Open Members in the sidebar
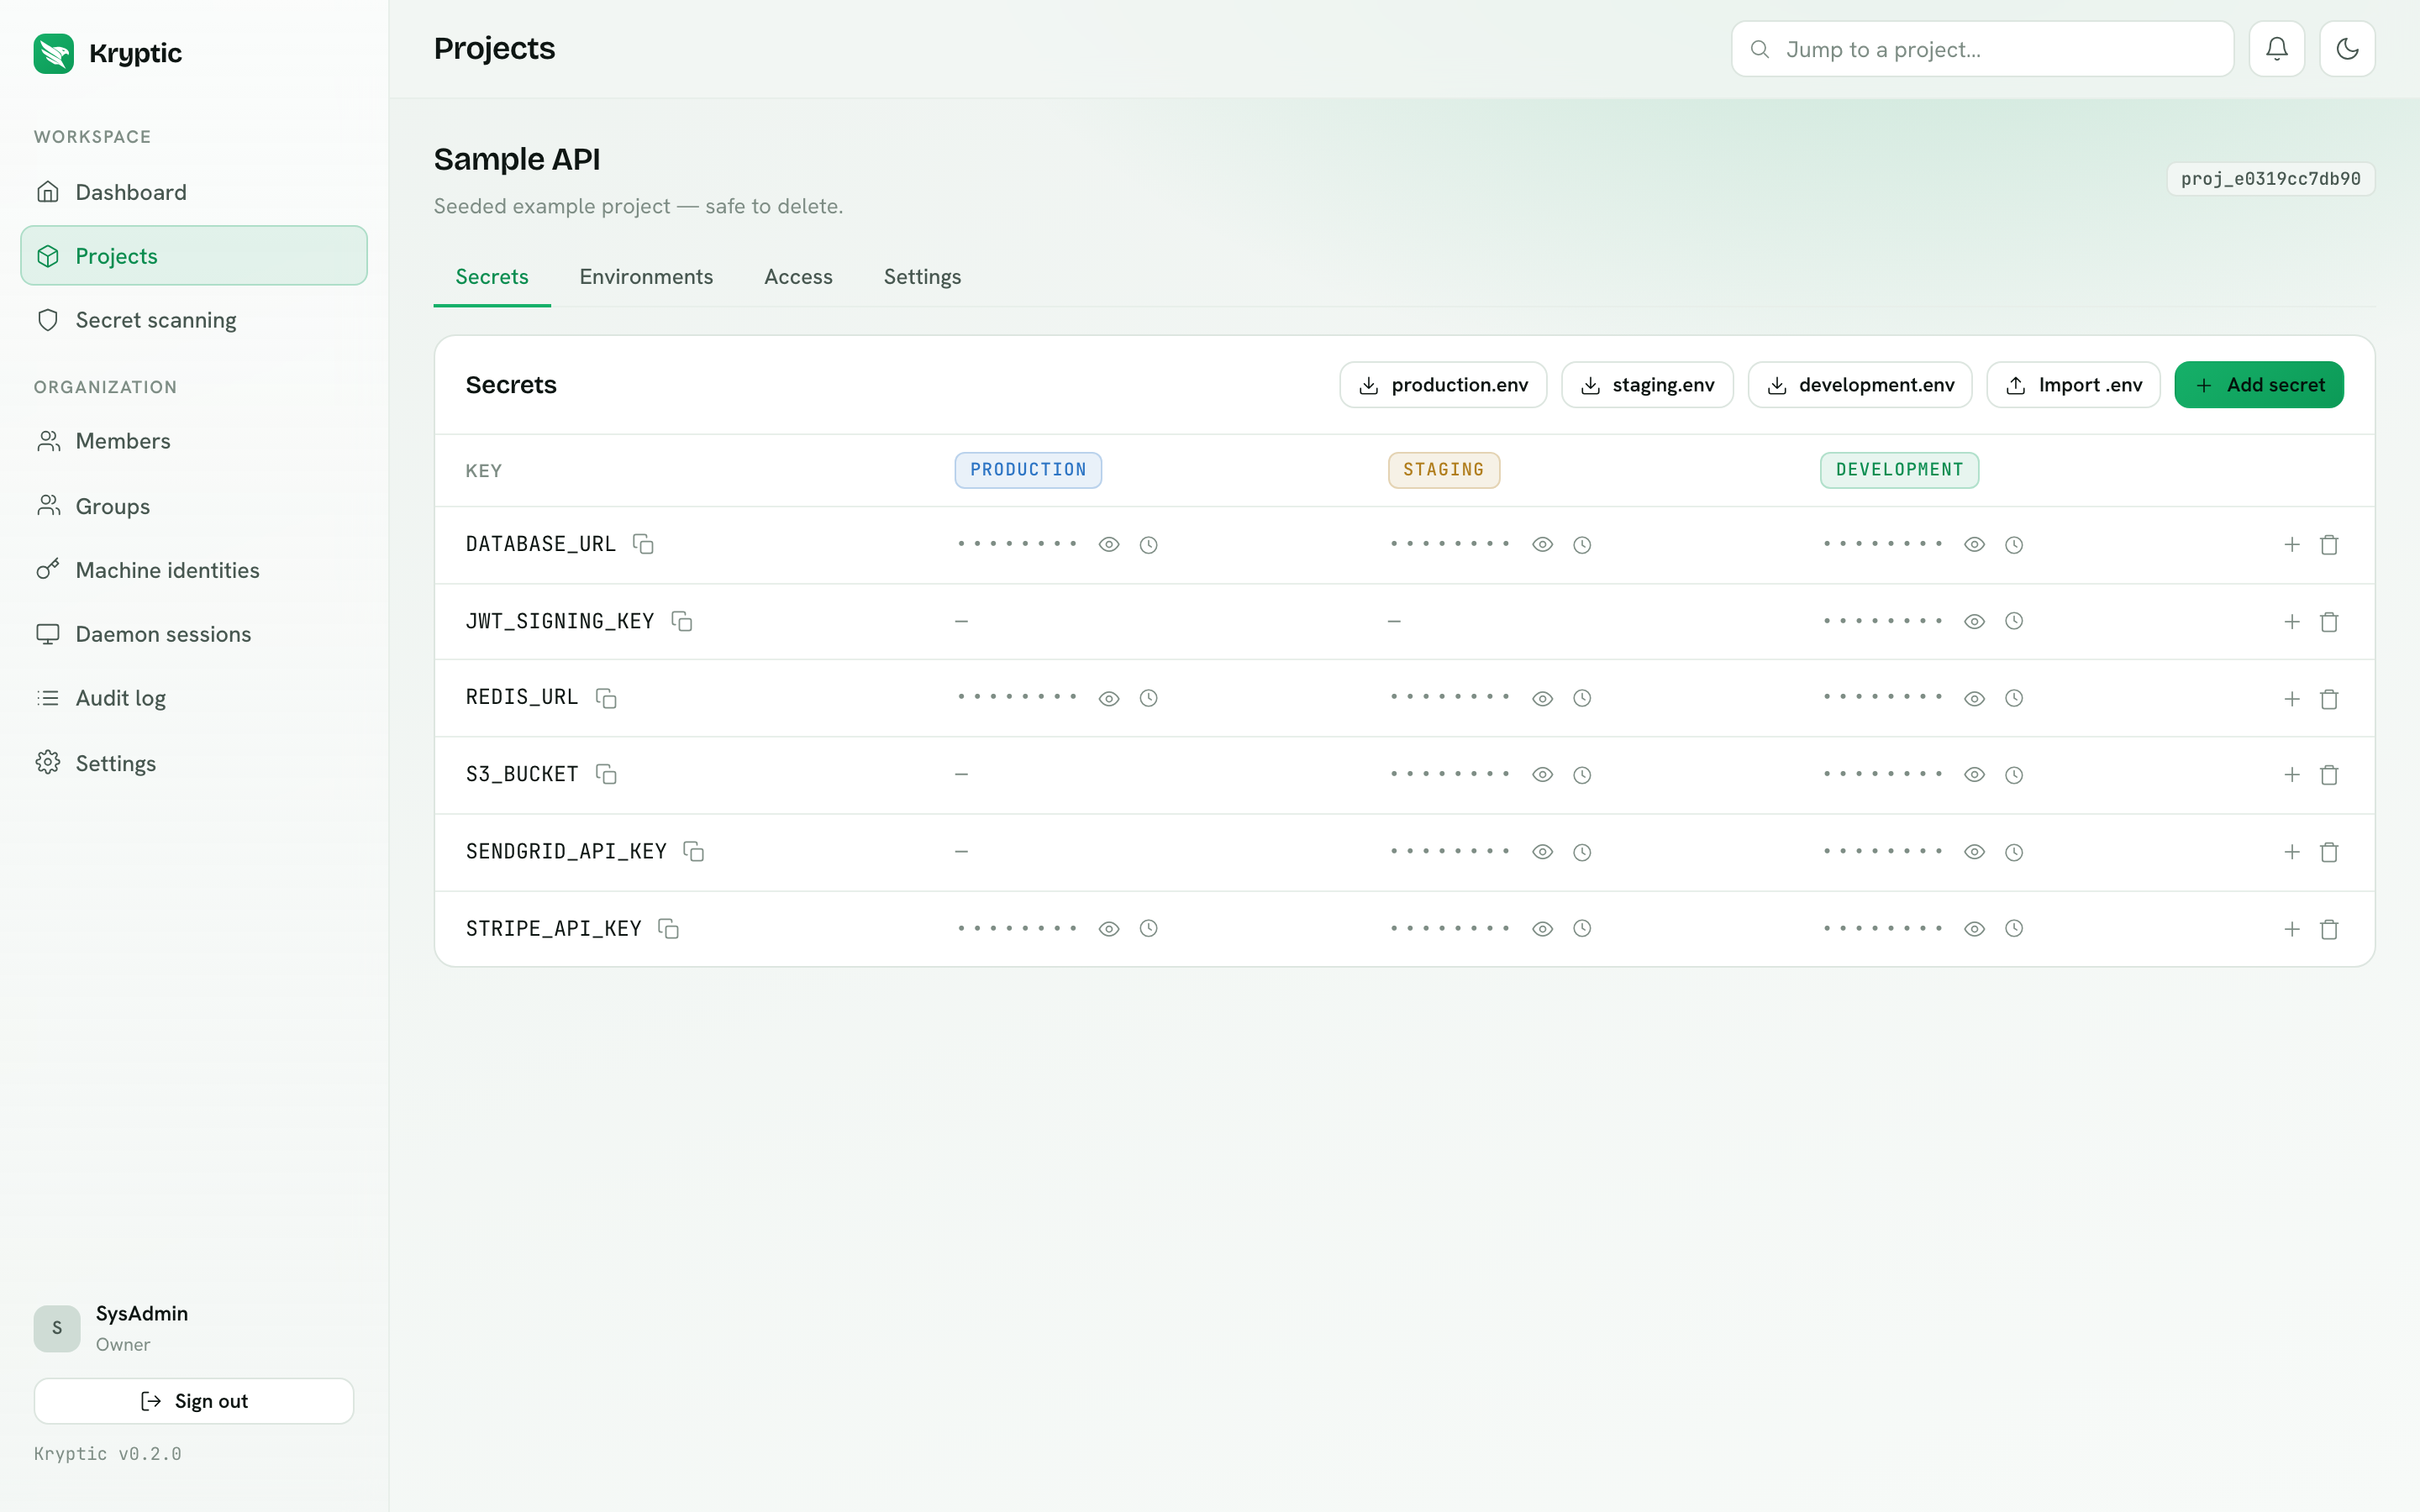 click(x=194, y=441)
